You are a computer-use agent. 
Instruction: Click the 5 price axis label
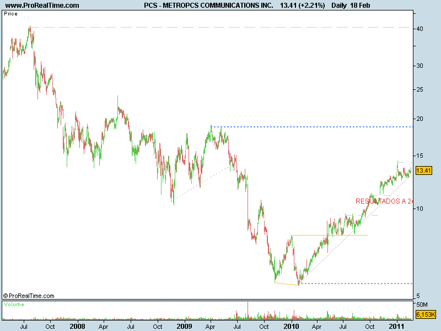(x=418, y=296)
